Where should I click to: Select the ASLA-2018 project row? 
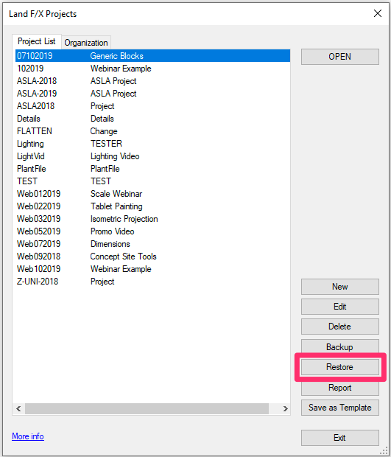tap(152, 81)
